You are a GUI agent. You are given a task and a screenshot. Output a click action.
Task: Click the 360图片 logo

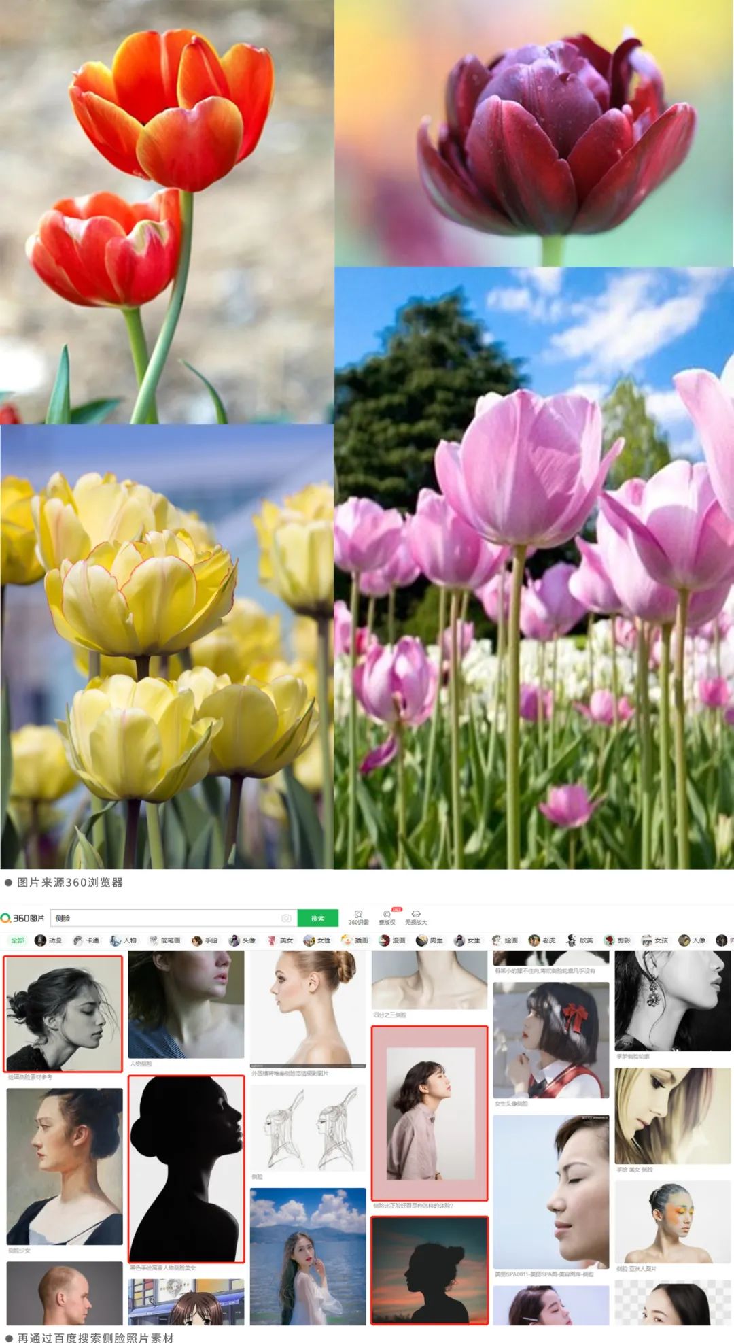pyautogui.click(x=23, y=918)
